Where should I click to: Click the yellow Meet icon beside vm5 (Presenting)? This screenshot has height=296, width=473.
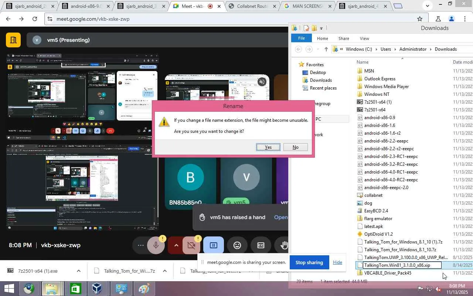pyautogui.click(x=13, y=40)
